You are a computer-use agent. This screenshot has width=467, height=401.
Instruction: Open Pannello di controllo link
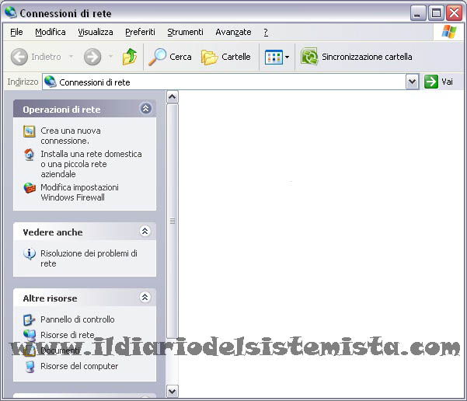pyautogui.click(x=78, y=319)
